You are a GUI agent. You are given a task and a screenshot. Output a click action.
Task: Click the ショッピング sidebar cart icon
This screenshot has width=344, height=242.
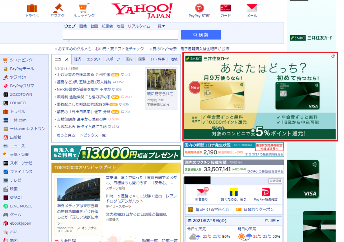[x=6, y=60]
